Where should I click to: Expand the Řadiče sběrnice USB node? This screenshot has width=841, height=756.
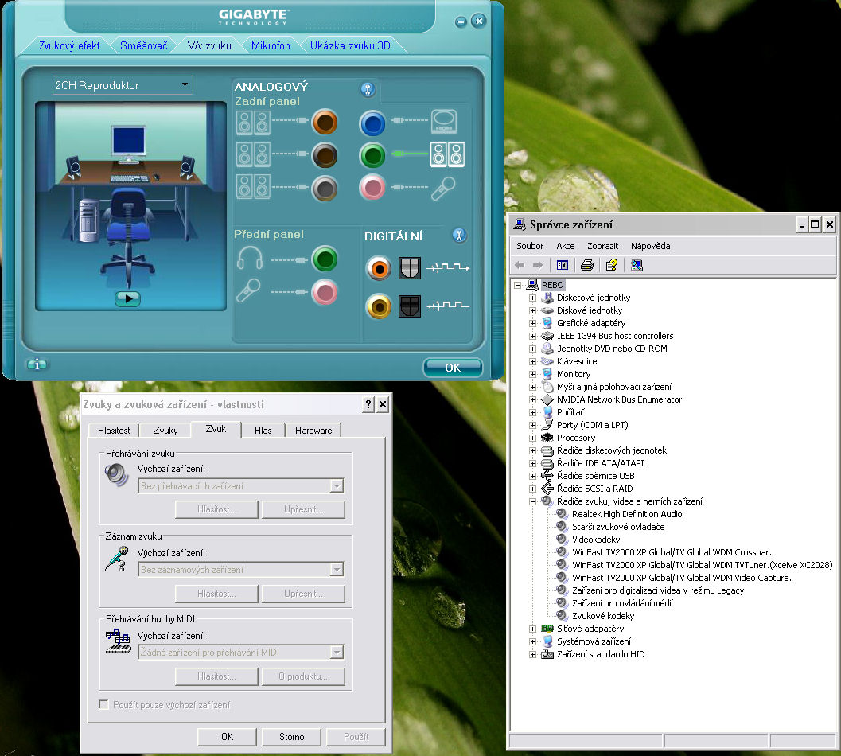coord(533,476)
